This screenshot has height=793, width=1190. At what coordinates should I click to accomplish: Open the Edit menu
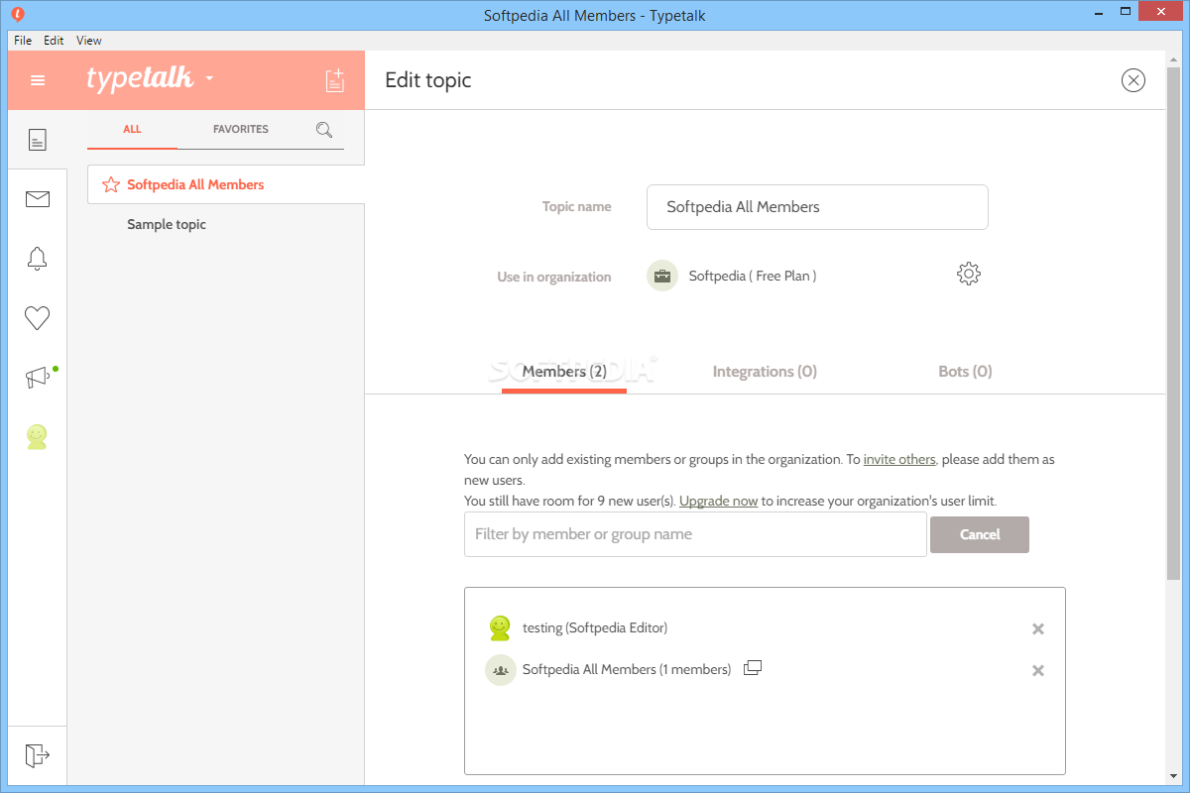[x=54, y=41]
